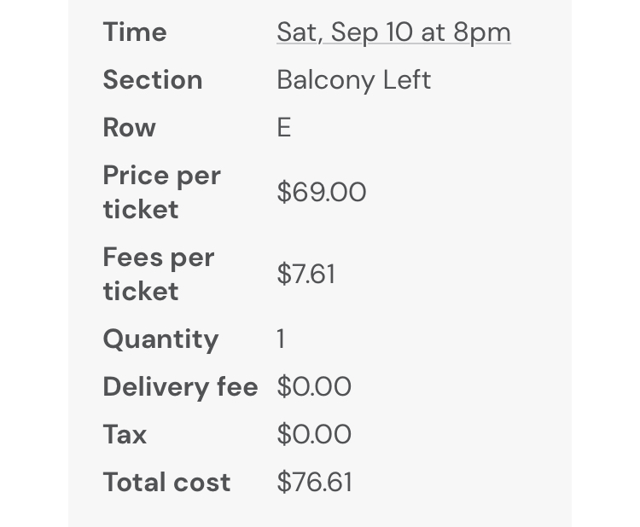Open the Sat, Sep 10 at 8pm link
Image resolution: width=640 pixels, height=527 pixels.
tap(393, 32)
